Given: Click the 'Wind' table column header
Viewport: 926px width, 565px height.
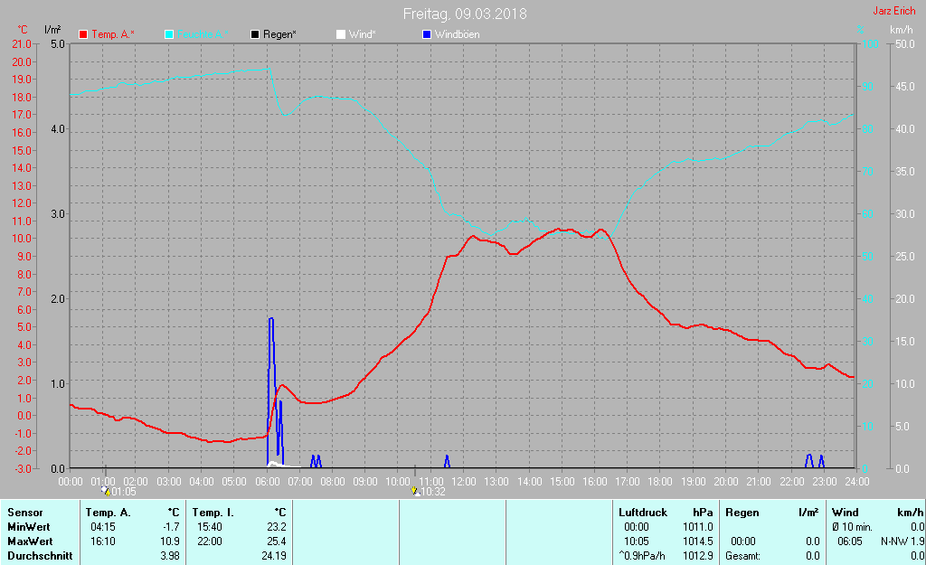Looking at the screenshot, I should pos(846,513).
